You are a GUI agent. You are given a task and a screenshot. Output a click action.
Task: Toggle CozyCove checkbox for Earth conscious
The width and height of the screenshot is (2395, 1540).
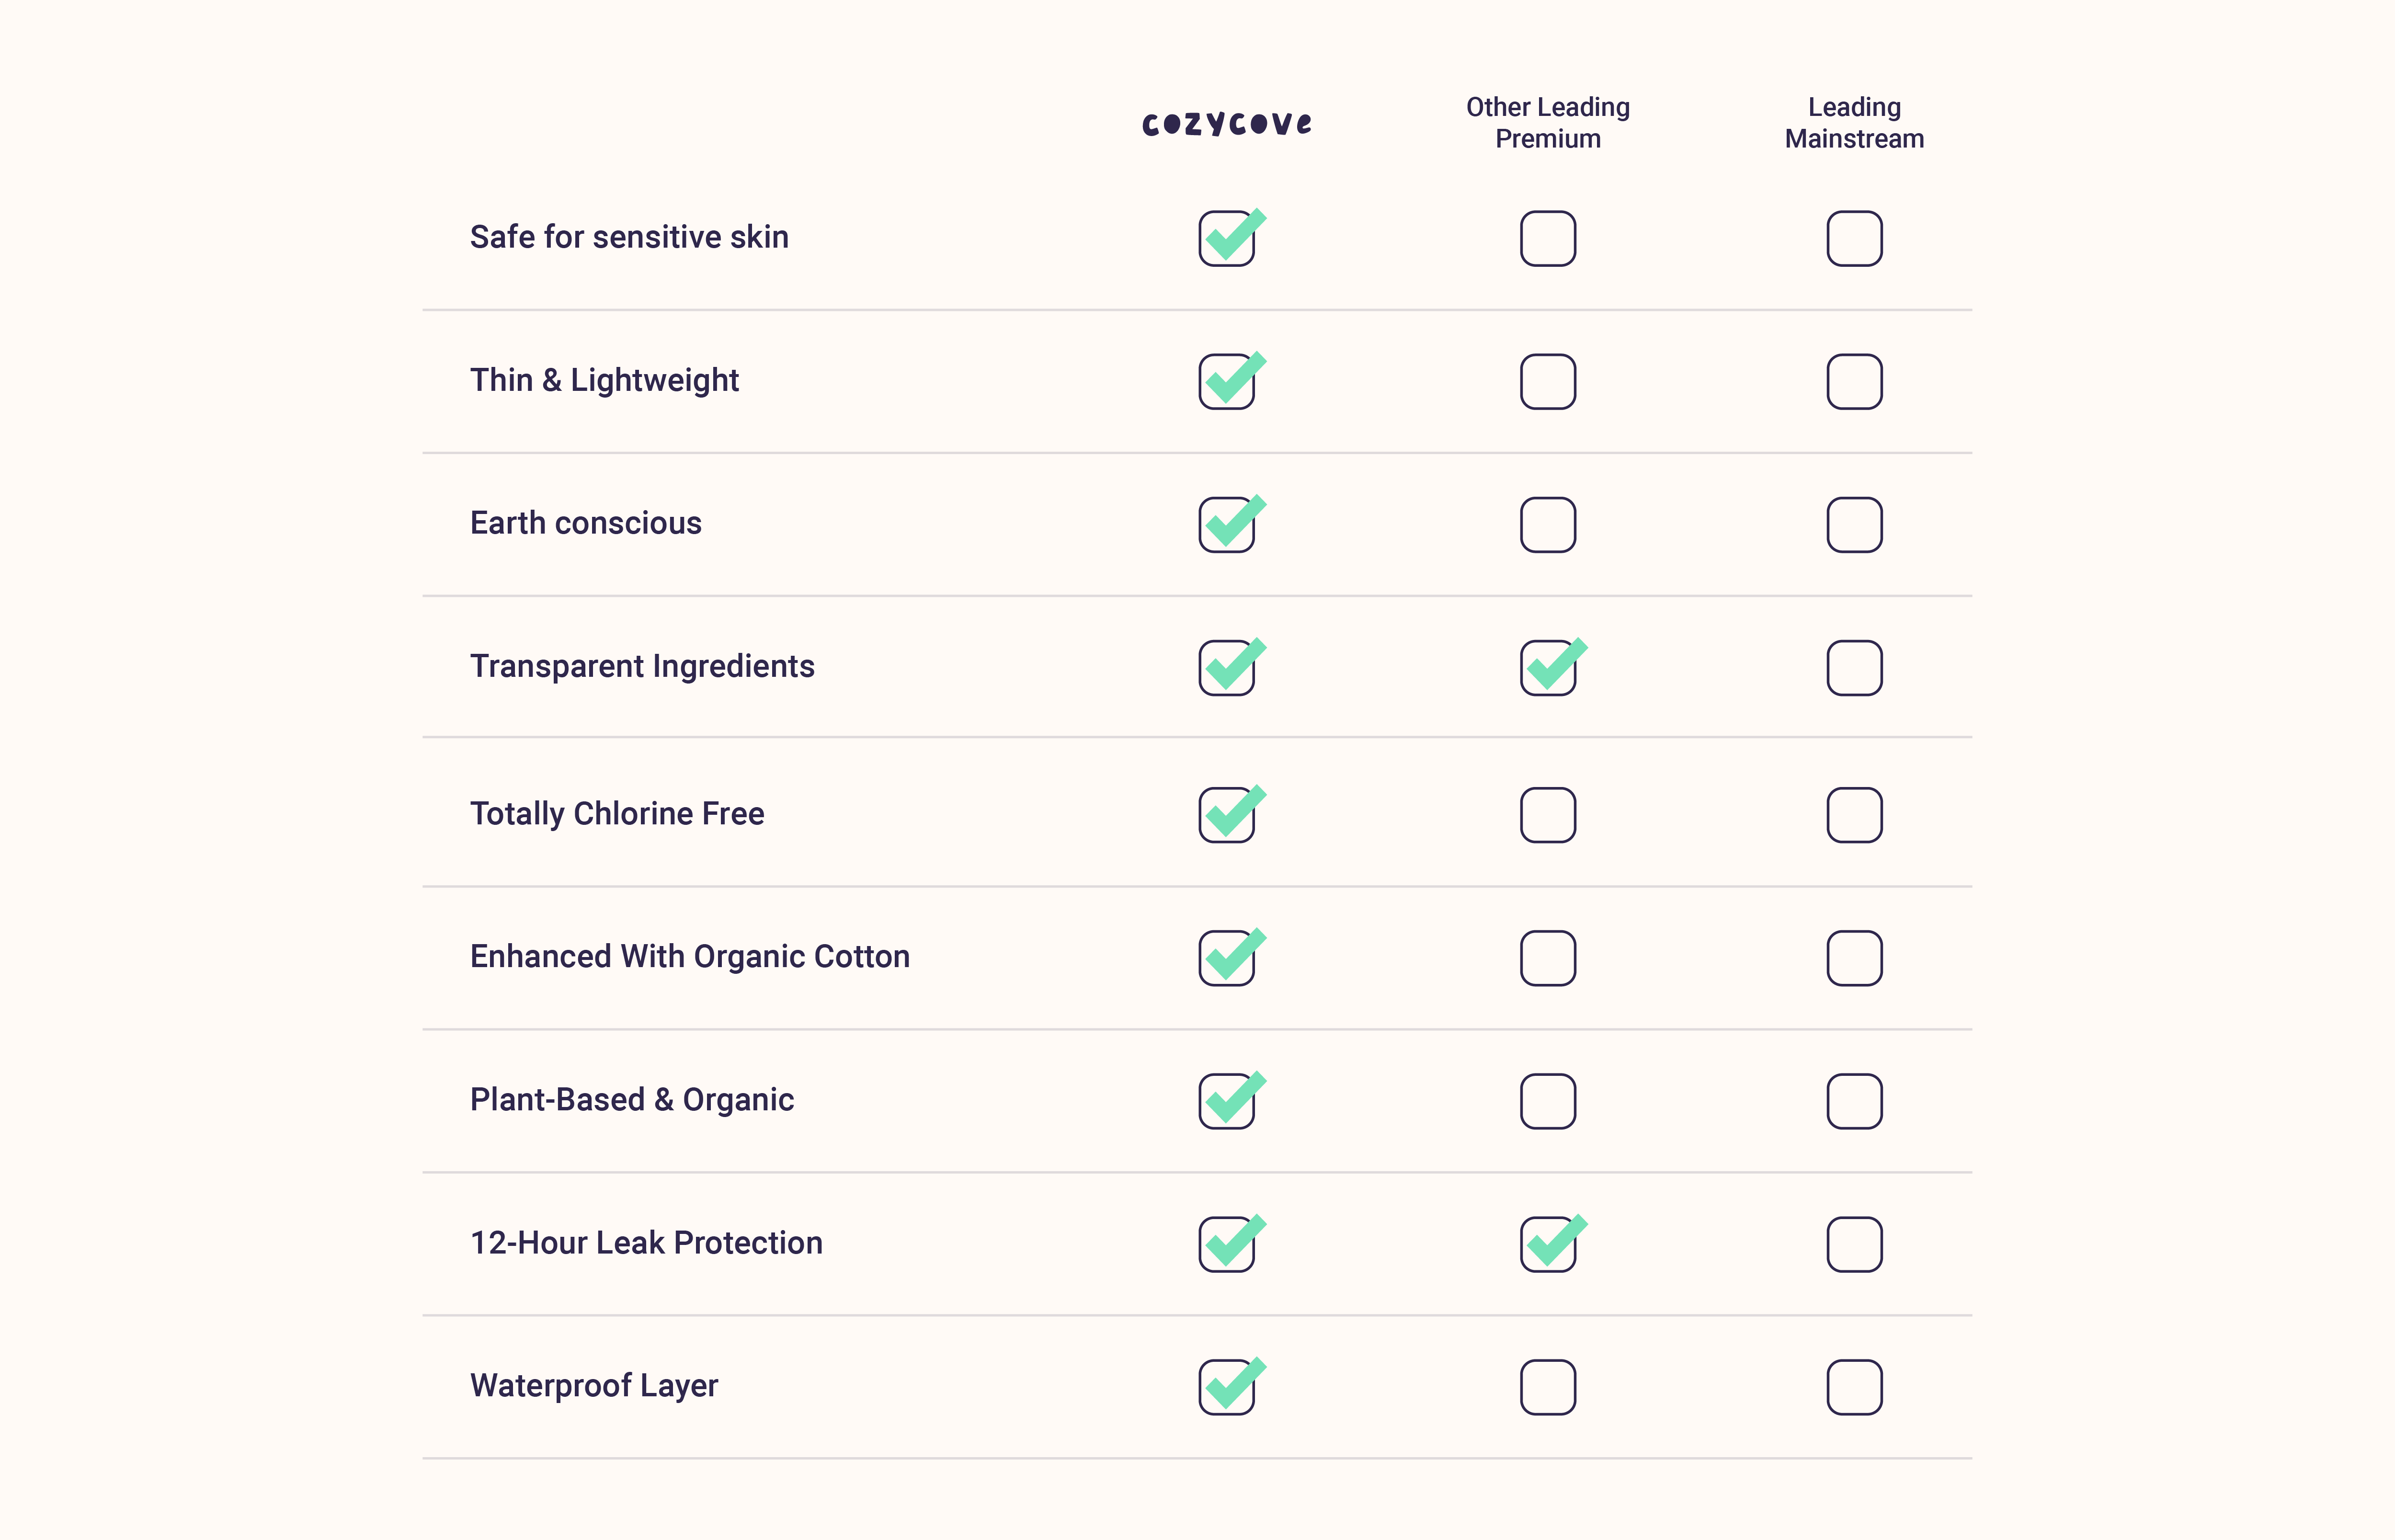pos(1227,525)
